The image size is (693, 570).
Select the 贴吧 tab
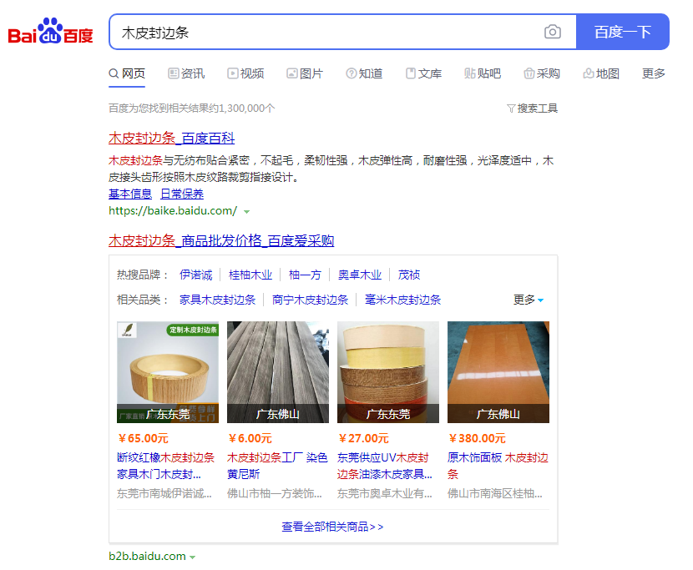483,73
